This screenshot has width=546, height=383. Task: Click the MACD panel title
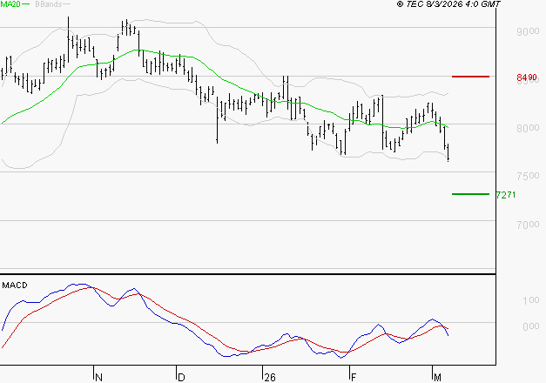[15, 286]
